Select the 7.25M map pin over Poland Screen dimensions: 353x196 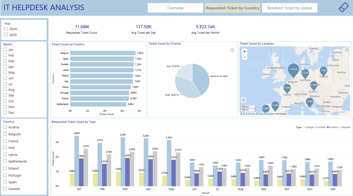tap(323, 71)
